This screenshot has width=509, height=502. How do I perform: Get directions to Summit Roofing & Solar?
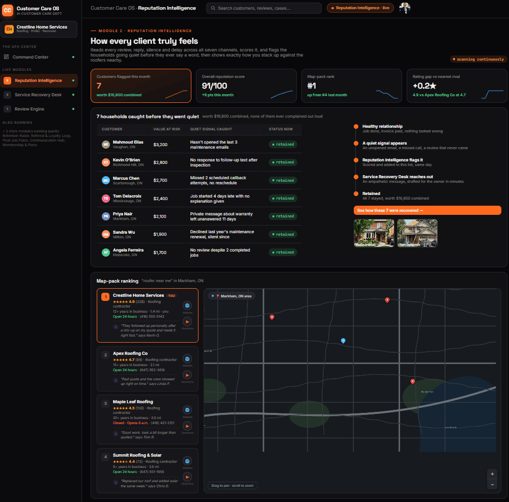tap(187, 477)
